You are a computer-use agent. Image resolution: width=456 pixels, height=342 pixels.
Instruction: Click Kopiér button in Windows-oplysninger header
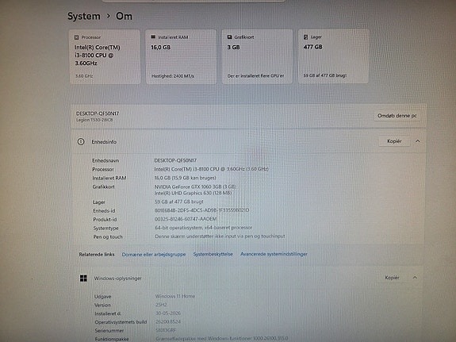[x=392, y=278]
